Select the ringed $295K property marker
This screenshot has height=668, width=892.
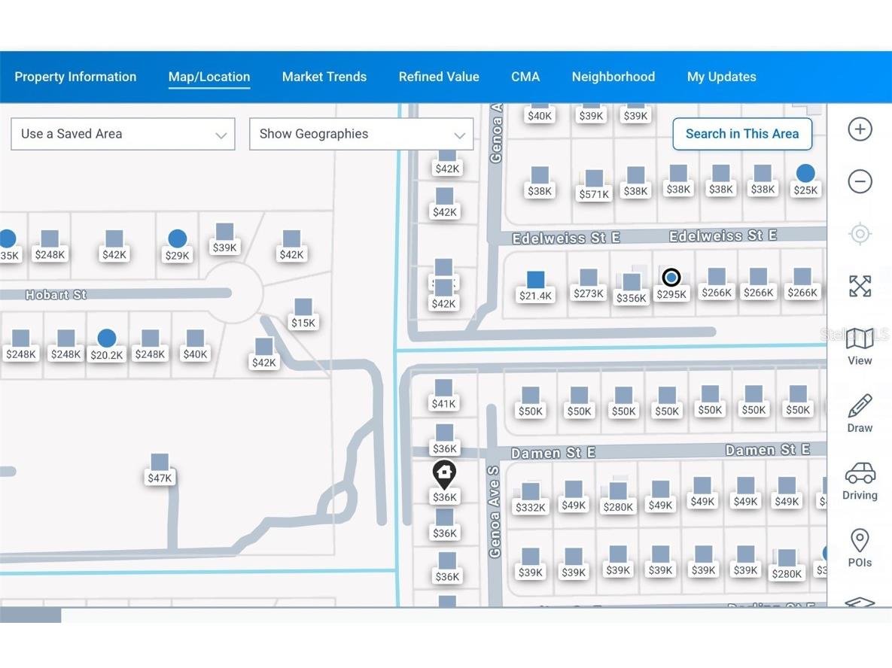[x=671, y=278]
